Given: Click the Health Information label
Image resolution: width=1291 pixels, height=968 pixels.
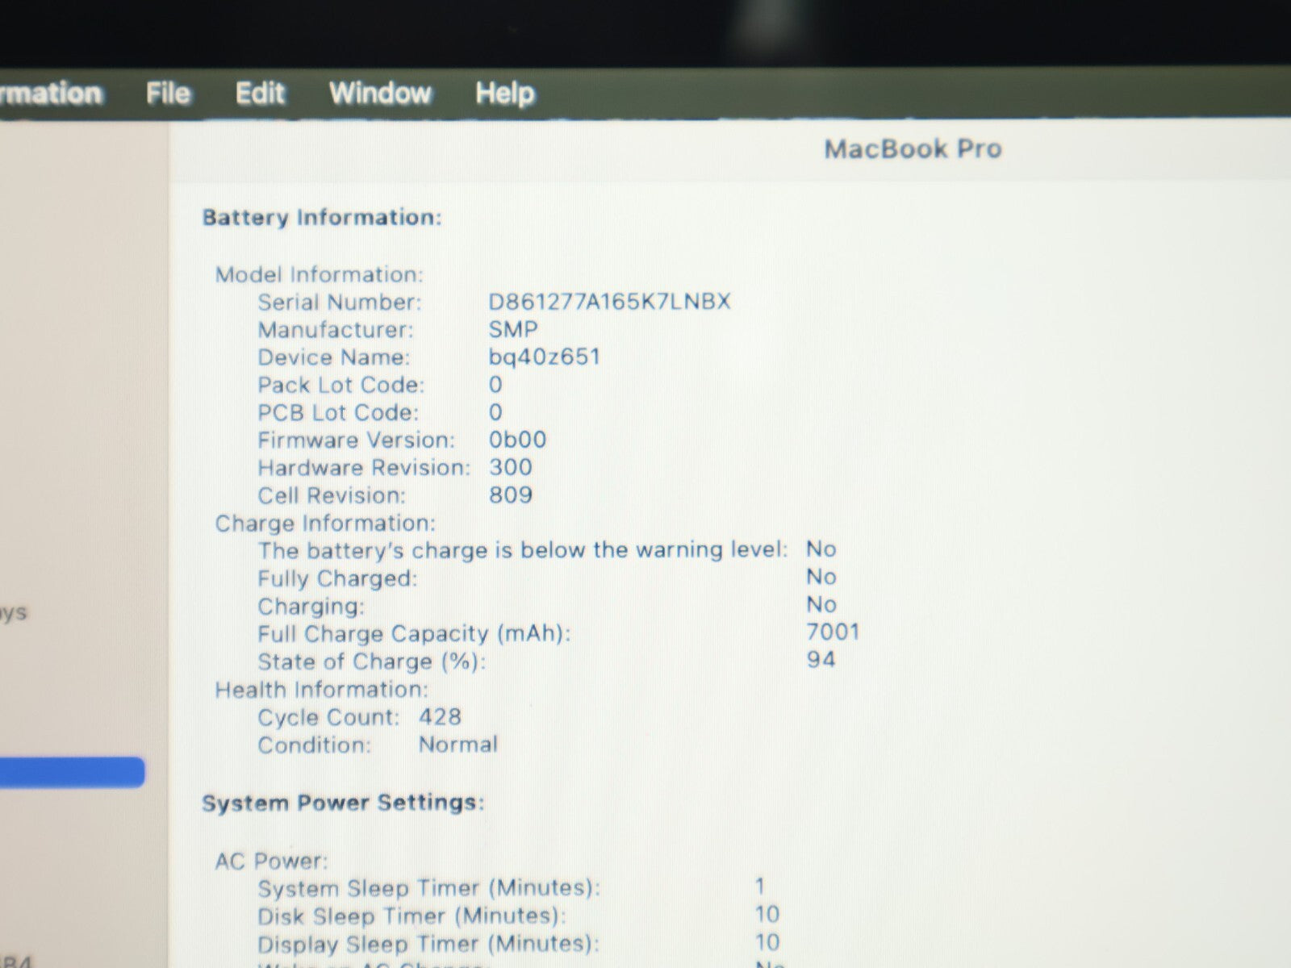Looking at the screenshot, I should [321, 690].
